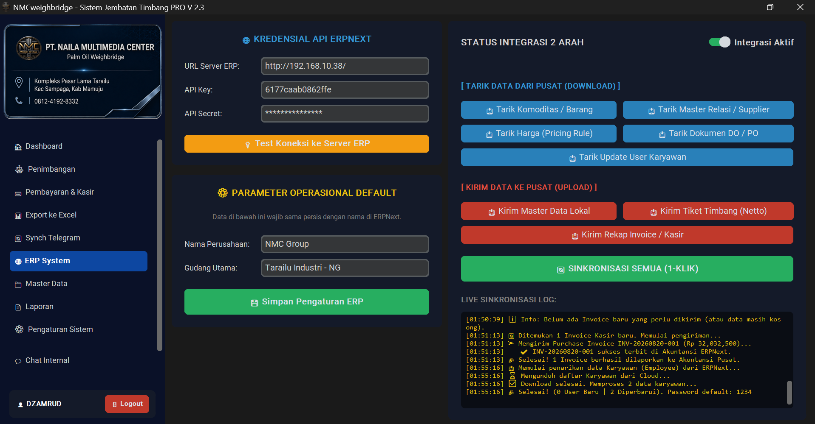
Task: Click Tarik Update User Karyawan button
Action: pos(627,157)
